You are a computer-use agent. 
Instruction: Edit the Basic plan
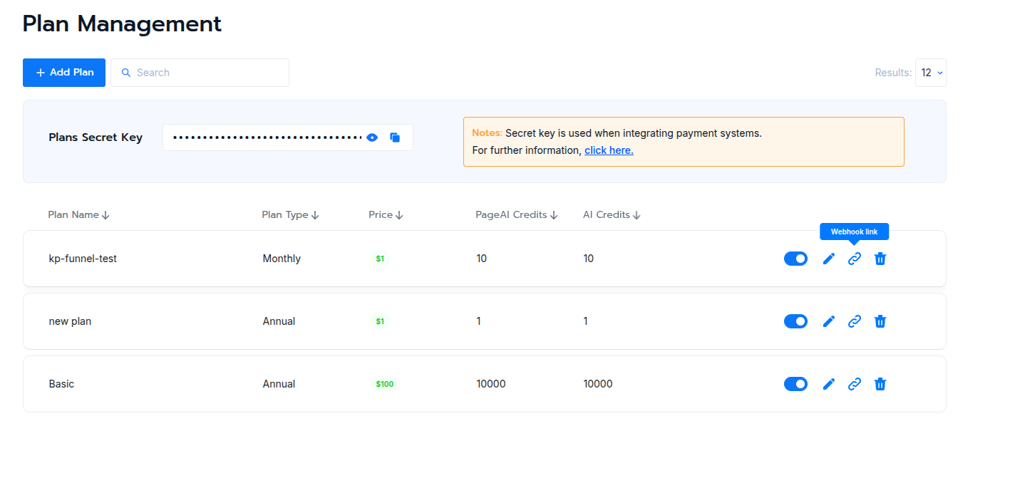pyautogui.click(x=828, y=384)
